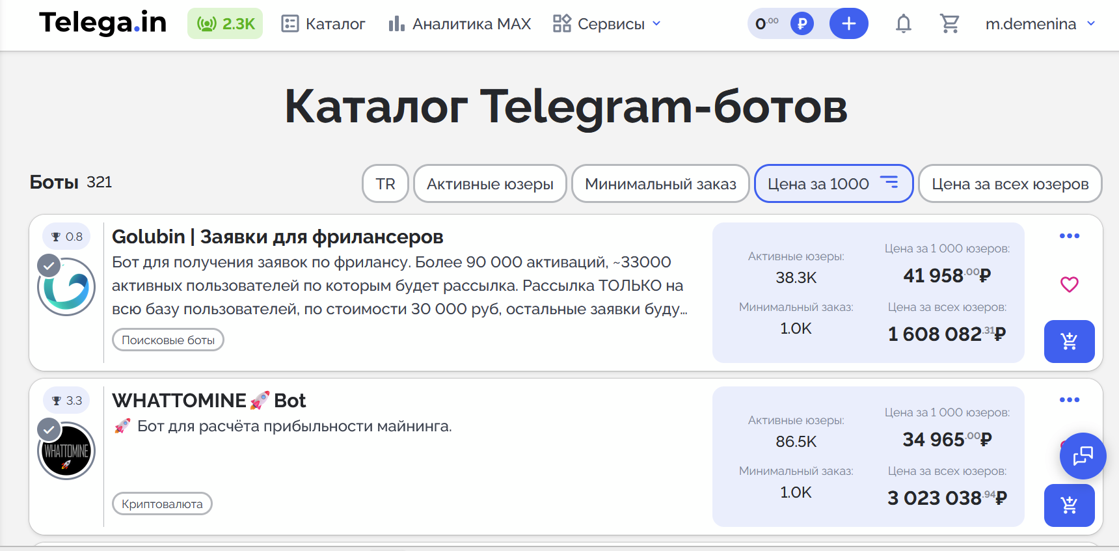Click the Криптовалюта category tag
The width and height of the screenshot is (1119, 551).
162,504
